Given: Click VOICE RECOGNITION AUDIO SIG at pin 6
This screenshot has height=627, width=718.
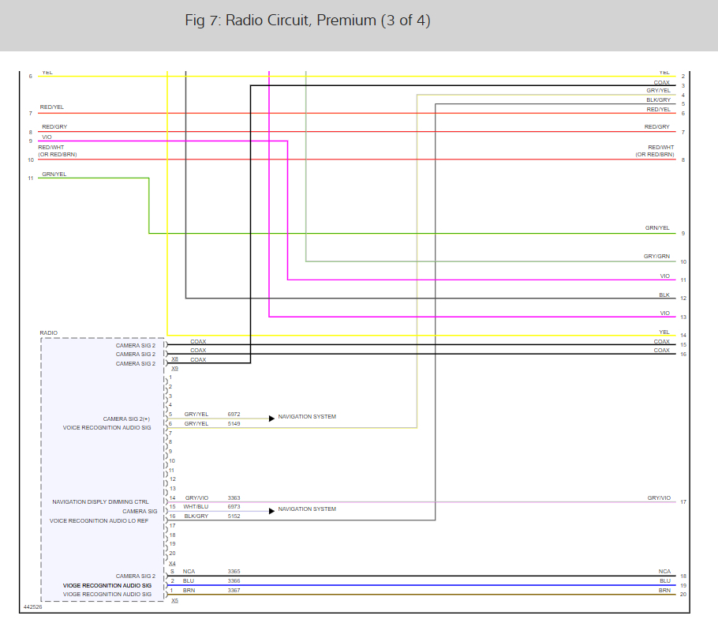Looking at the screenshot, I should coord(107,428).
